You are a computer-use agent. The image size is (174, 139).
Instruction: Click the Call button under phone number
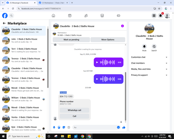[74, 116]
